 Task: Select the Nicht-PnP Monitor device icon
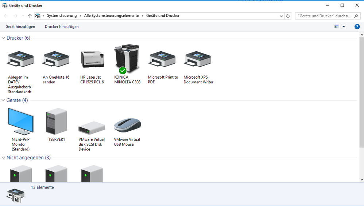tap(21, 121)
